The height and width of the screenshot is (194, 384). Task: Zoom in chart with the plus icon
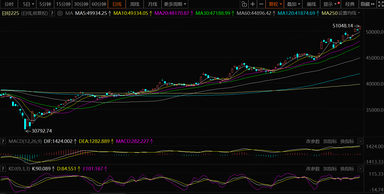pyautogui.click(x=253, y=4)
